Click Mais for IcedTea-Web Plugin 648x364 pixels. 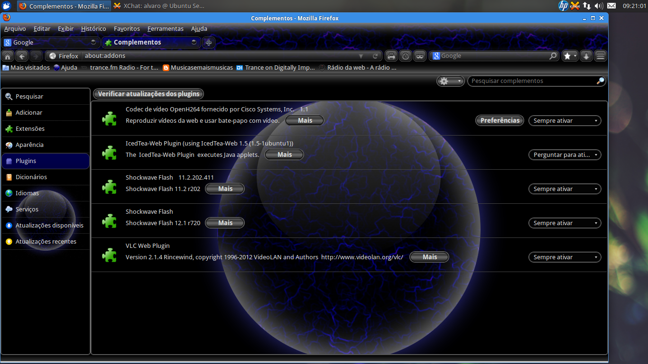[x=285, y=155]
